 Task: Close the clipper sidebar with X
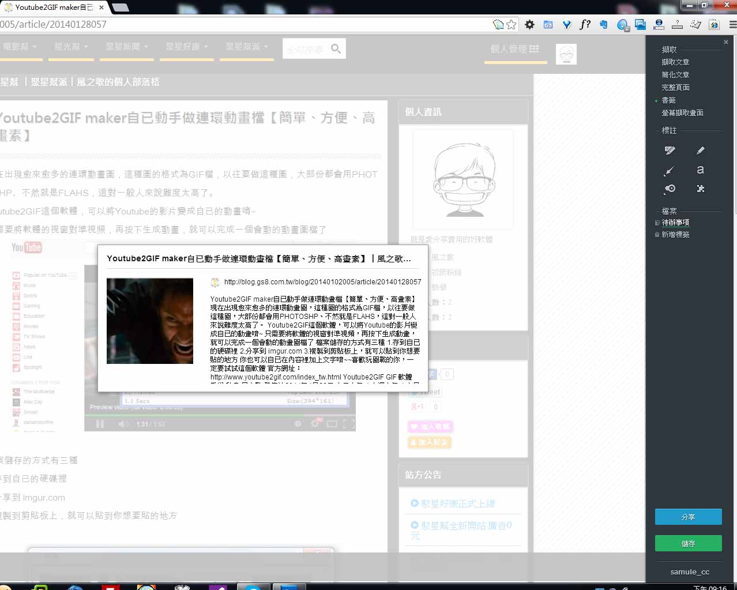click(725, 42)
